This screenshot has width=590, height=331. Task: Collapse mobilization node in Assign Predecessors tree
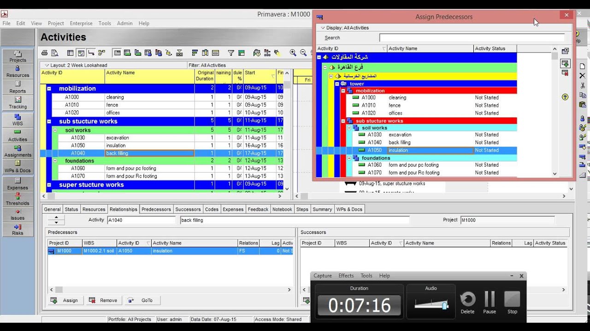(x=343, y=91)
